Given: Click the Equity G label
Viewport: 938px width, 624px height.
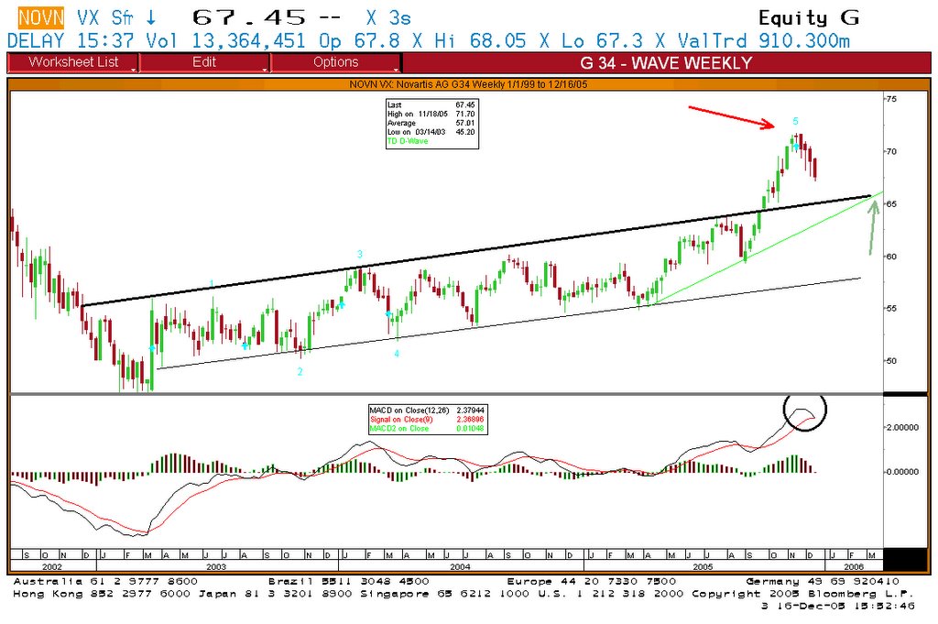Looking at the screenshot, I should [x=809, y=18].
